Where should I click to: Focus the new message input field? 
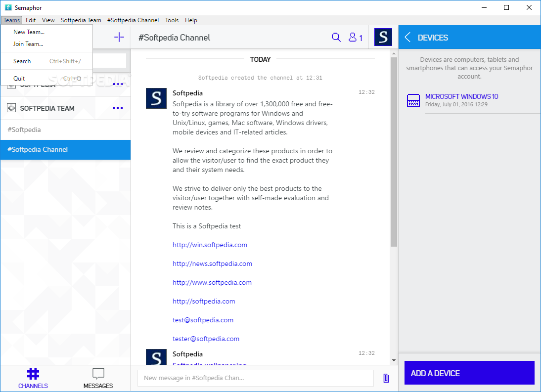pyautogui.click(x=255, y=378)
